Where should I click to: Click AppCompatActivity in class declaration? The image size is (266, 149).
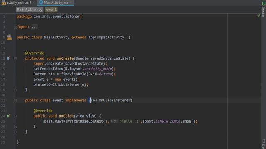[106, 37]
